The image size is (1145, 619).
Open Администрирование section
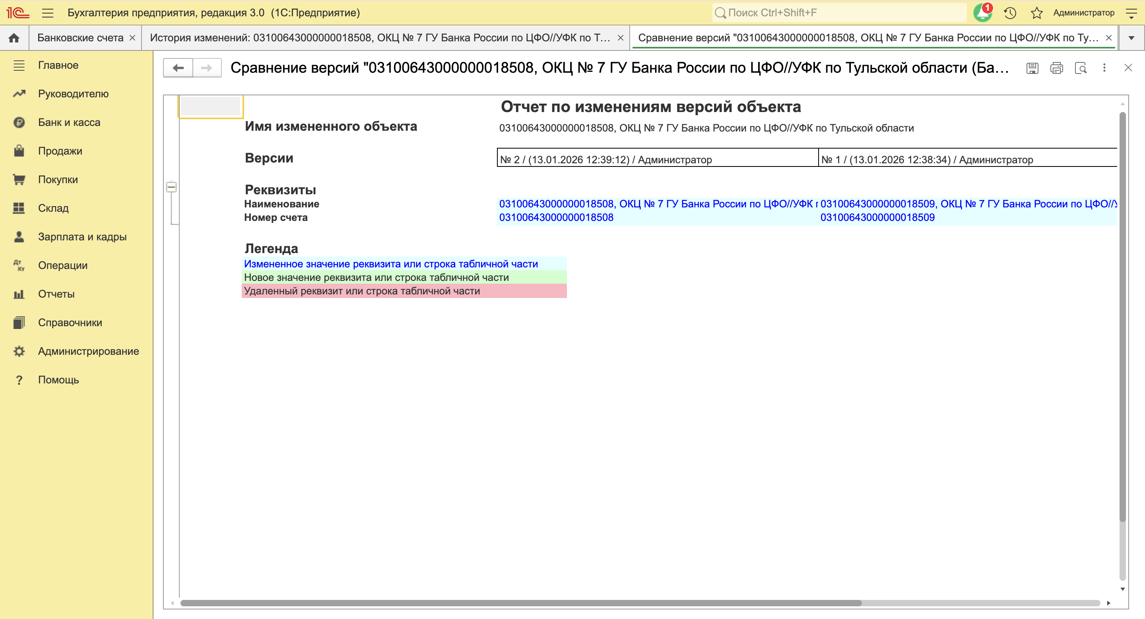[x=88, y=351]
